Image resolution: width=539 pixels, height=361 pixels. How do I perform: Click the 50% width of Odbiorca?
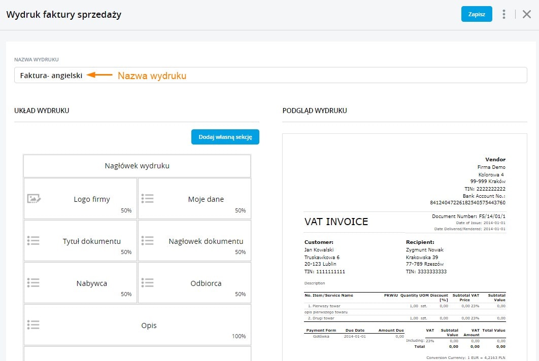(x=240, y=294)
